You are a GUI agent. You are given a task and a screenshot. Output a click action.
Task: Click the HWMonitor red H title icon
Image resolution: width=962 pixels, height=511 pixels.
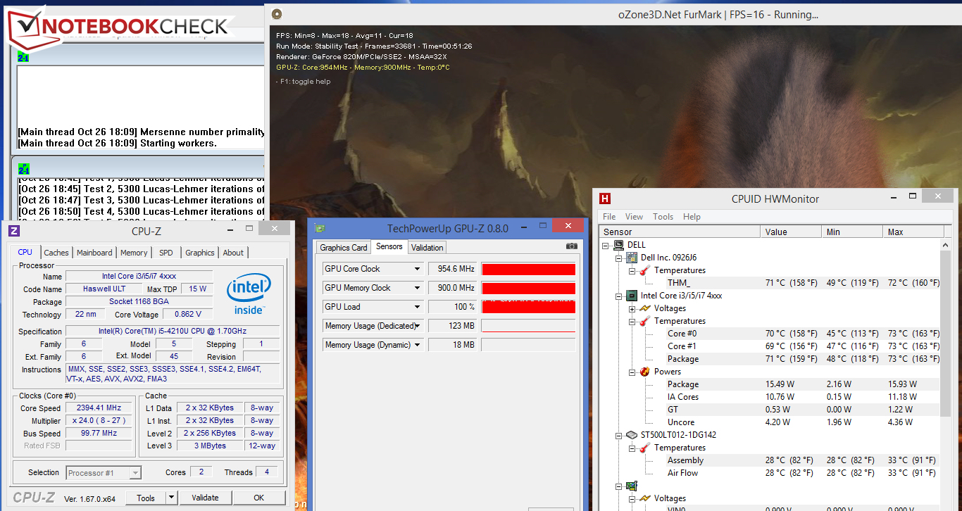(604, 198)
